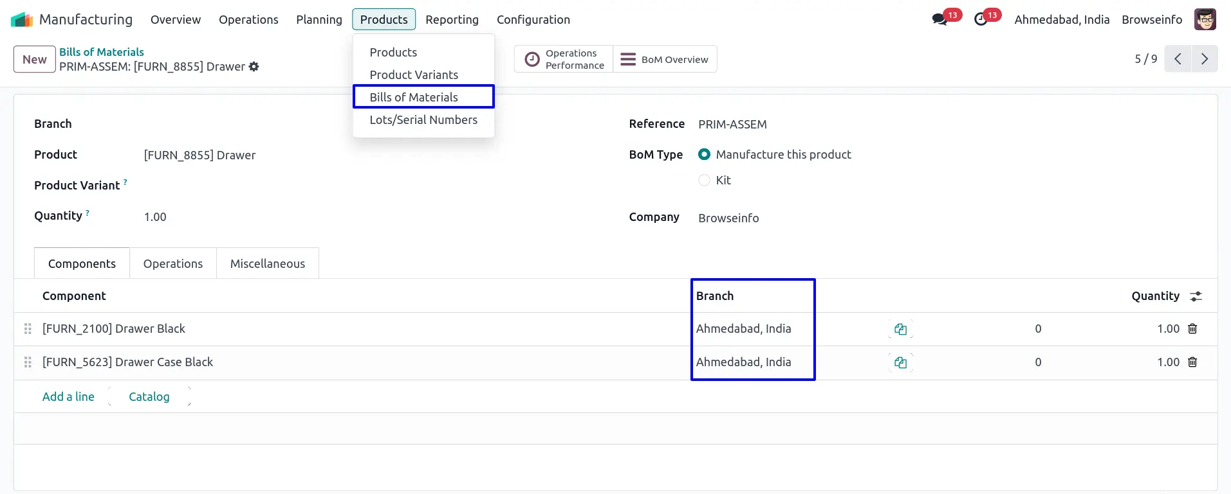Go to previous record arrow
Screen dimensions: 1231x494
click(x=1178, y=59)
